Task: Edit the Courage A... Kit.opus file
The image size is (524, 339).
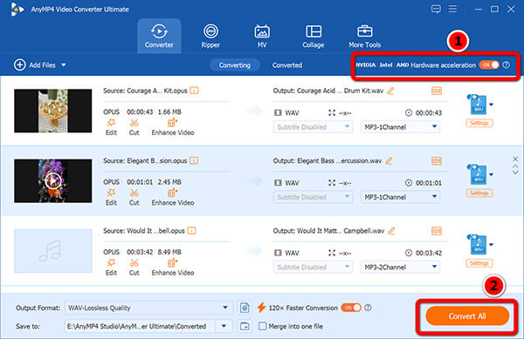Action: (x=111, y=127)
